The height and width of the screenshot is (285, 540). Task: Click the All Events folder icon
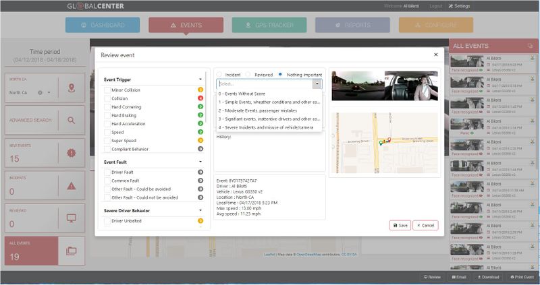(72, 251)
